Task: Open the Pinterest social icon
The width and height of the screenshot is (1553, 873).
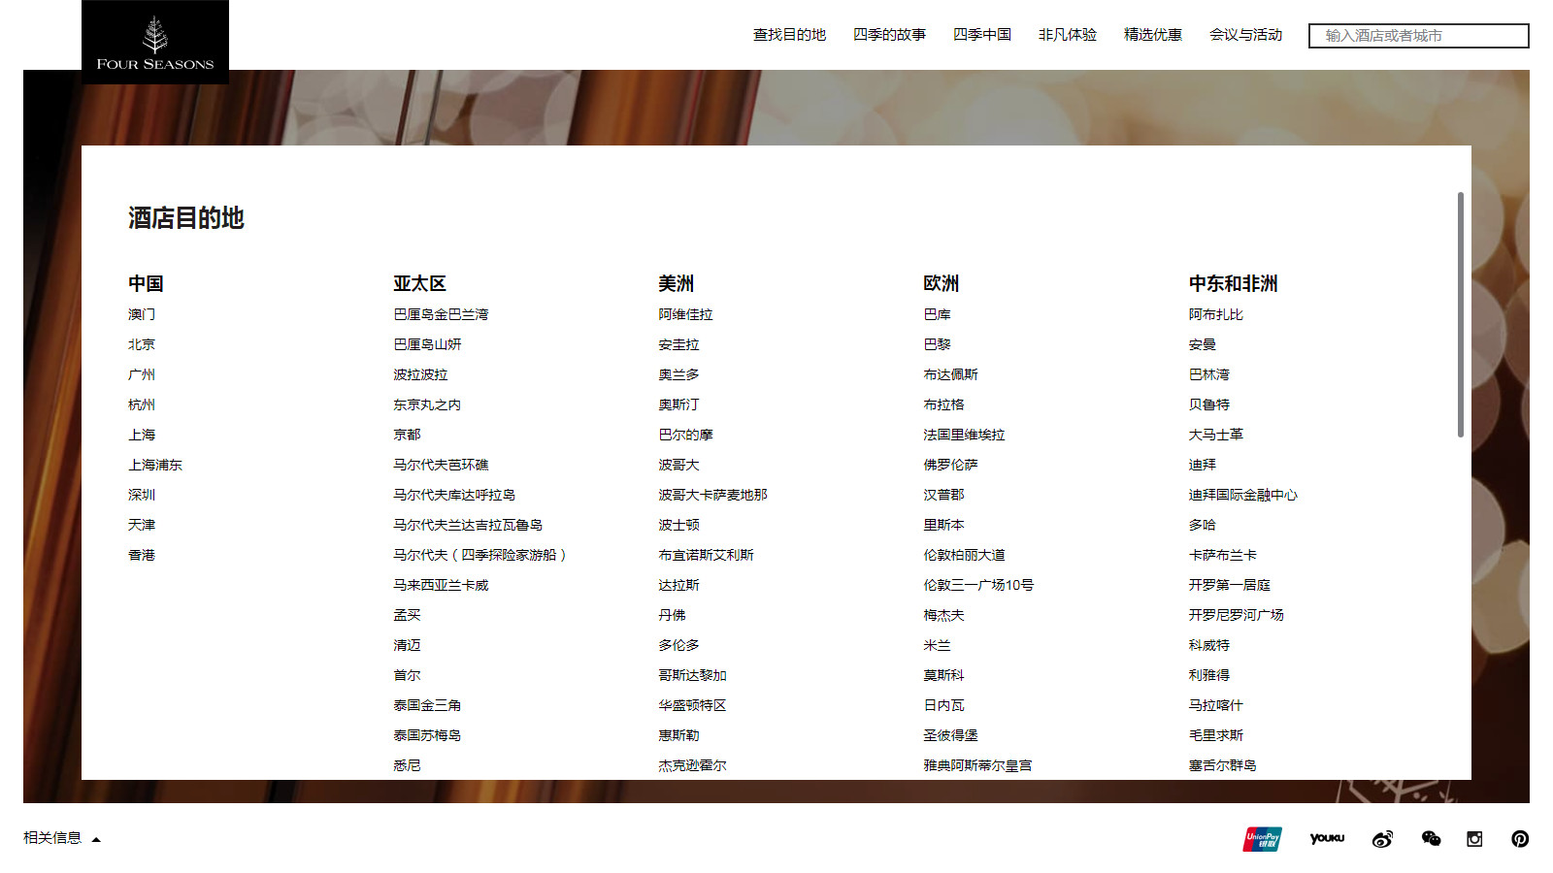Action: click(x=1520, y=839)
